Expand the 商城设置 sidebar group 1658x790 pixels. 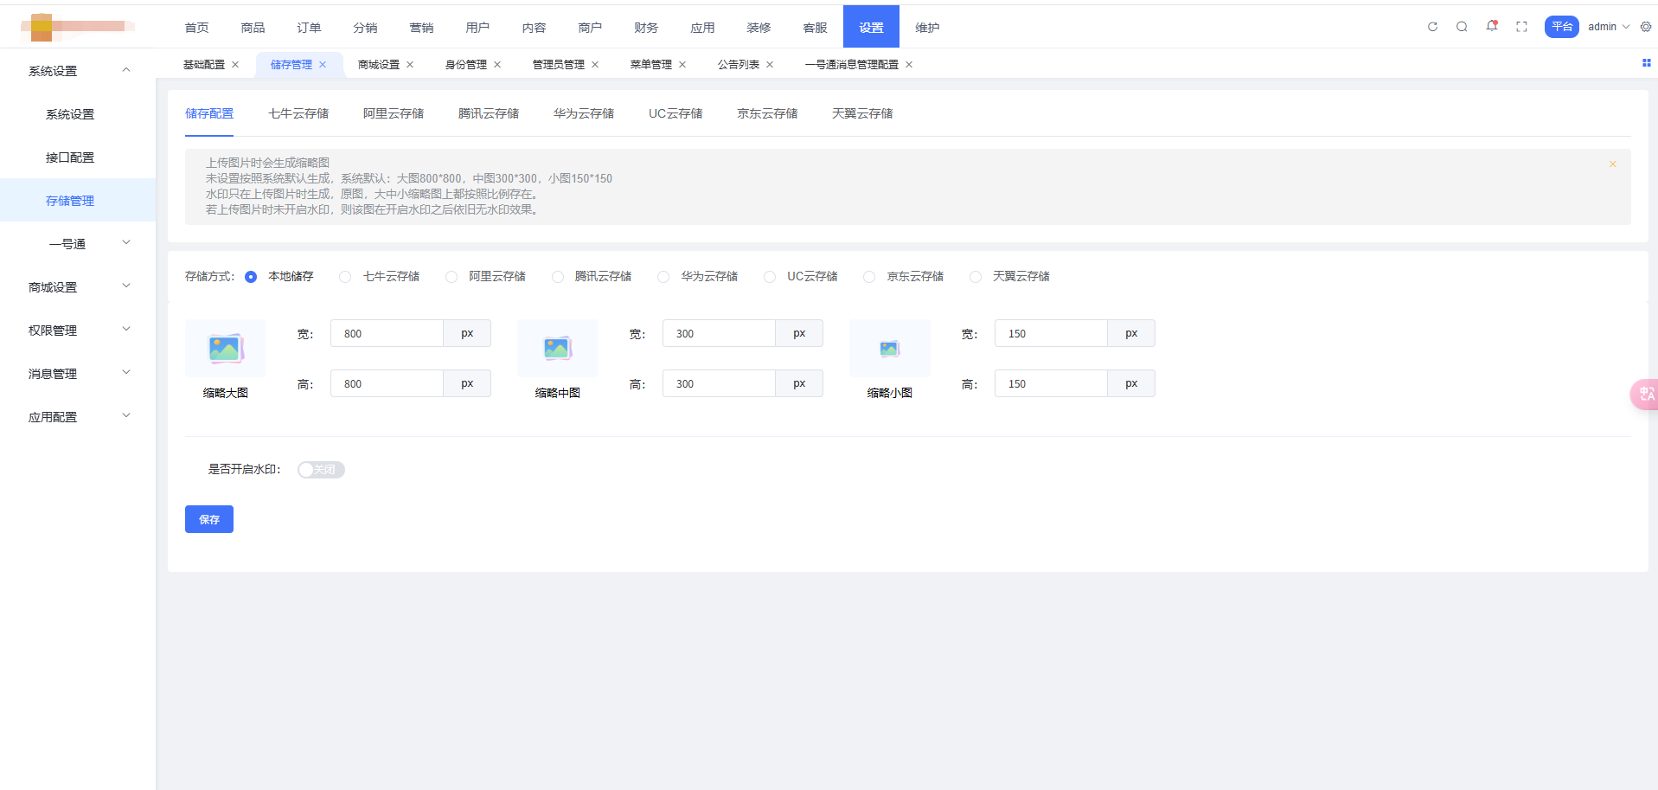tap(126, 286)
